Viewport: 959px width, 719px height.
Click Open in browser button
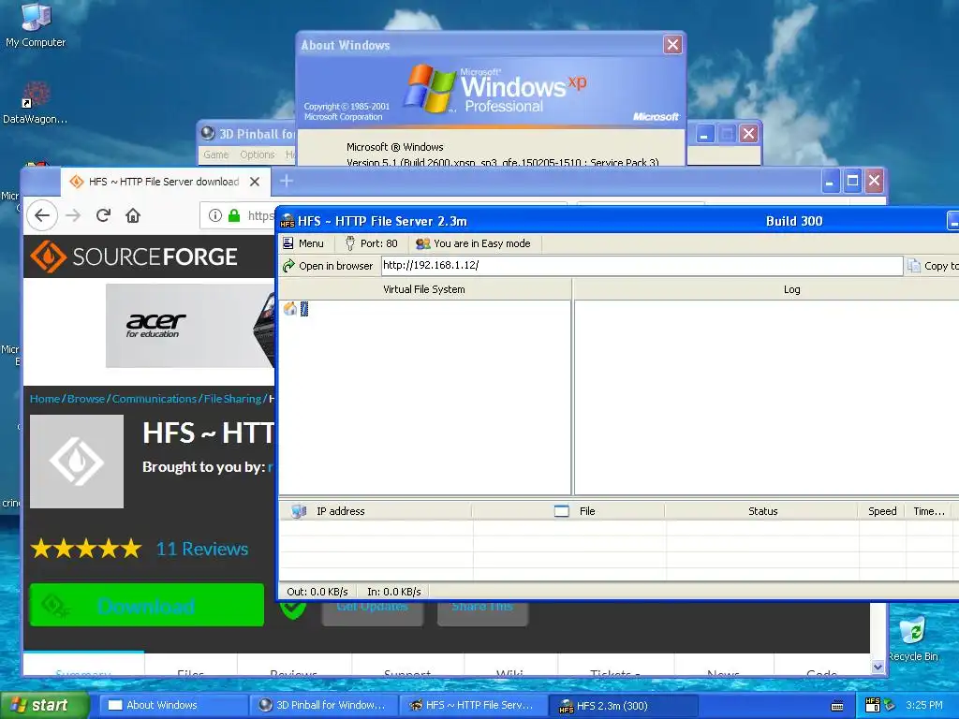(329, 266)
